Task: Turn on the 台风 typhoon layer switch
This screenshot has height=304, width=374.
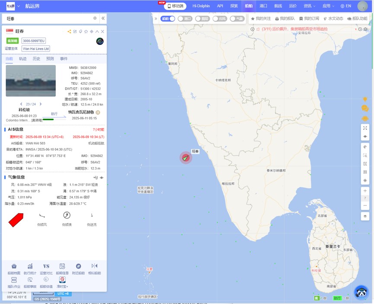Action: 220,19
